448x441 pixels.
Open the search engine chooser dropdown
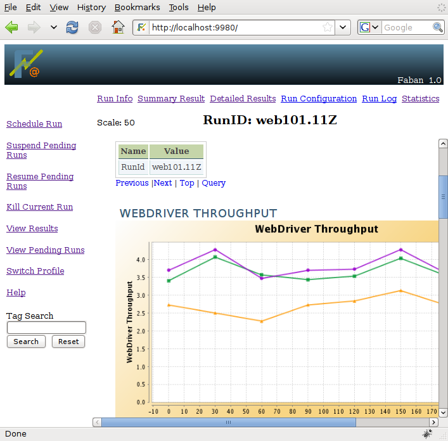point(369,27)
